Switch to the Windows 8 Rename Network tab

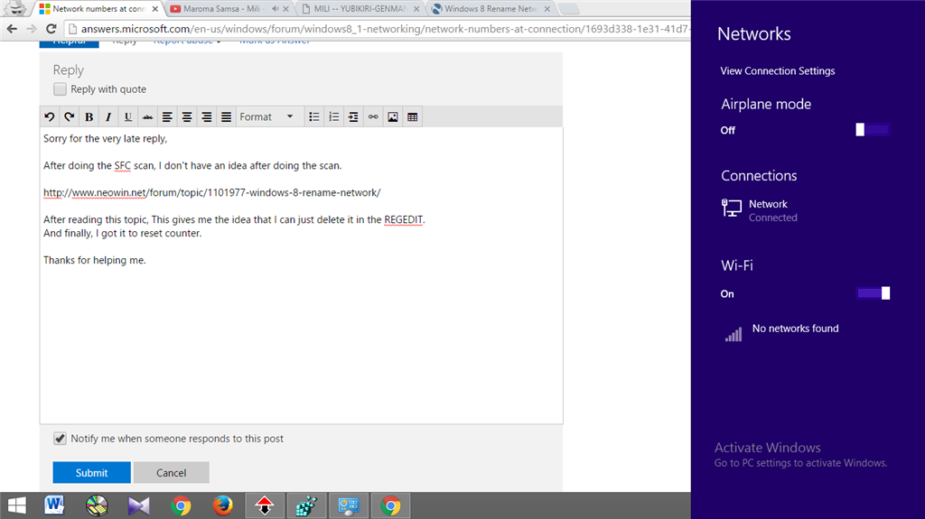pos(491,9)
